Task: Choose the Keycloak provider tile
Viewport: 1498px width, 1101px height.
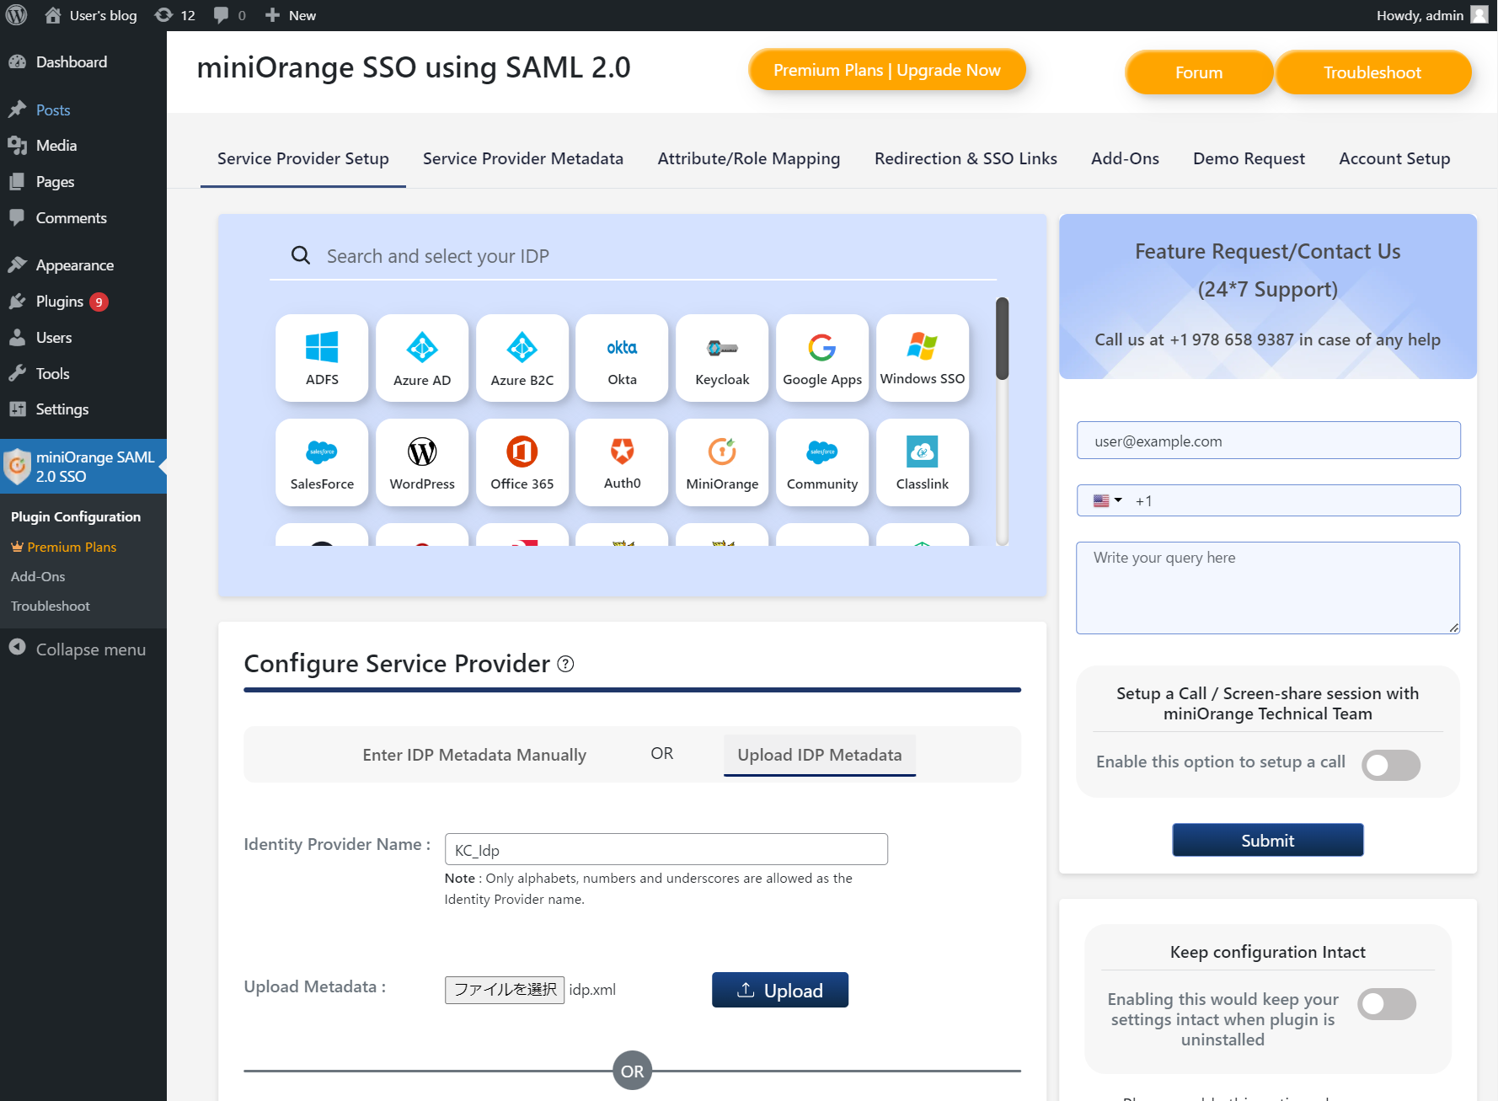Action: (x=722, y=358)
